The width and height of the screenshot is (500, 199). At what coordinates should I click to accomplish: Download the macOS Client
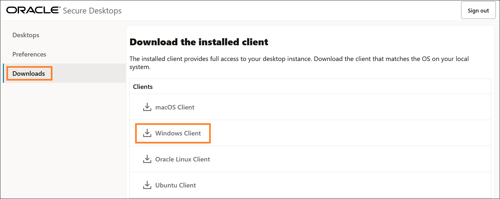pos(175,107)
